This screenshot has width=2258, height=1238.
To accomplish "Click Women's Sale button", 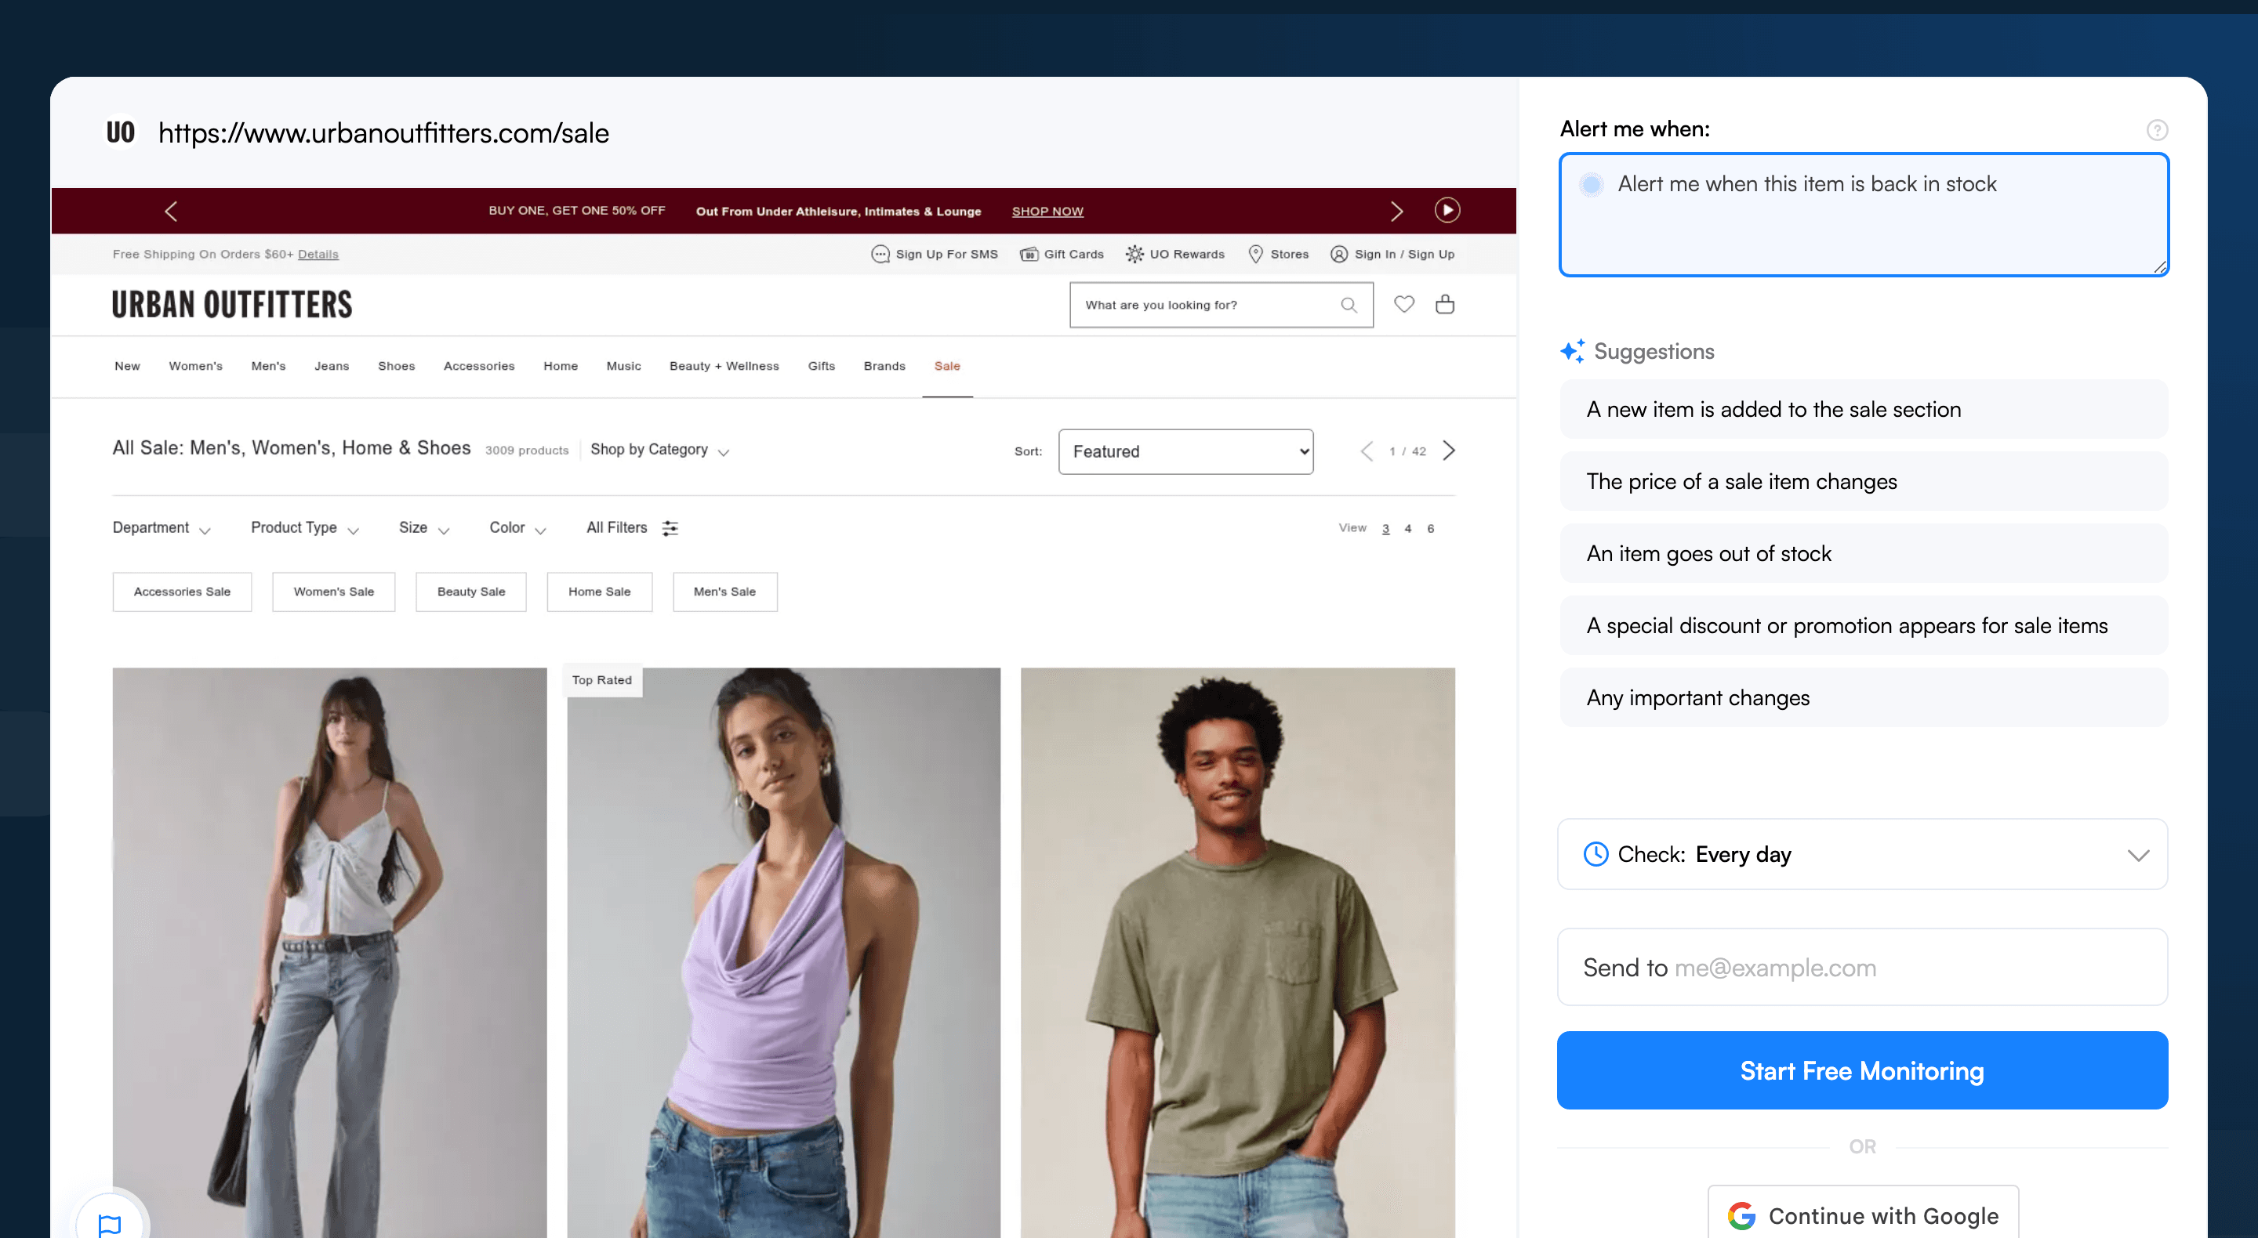I will [334, 592].
